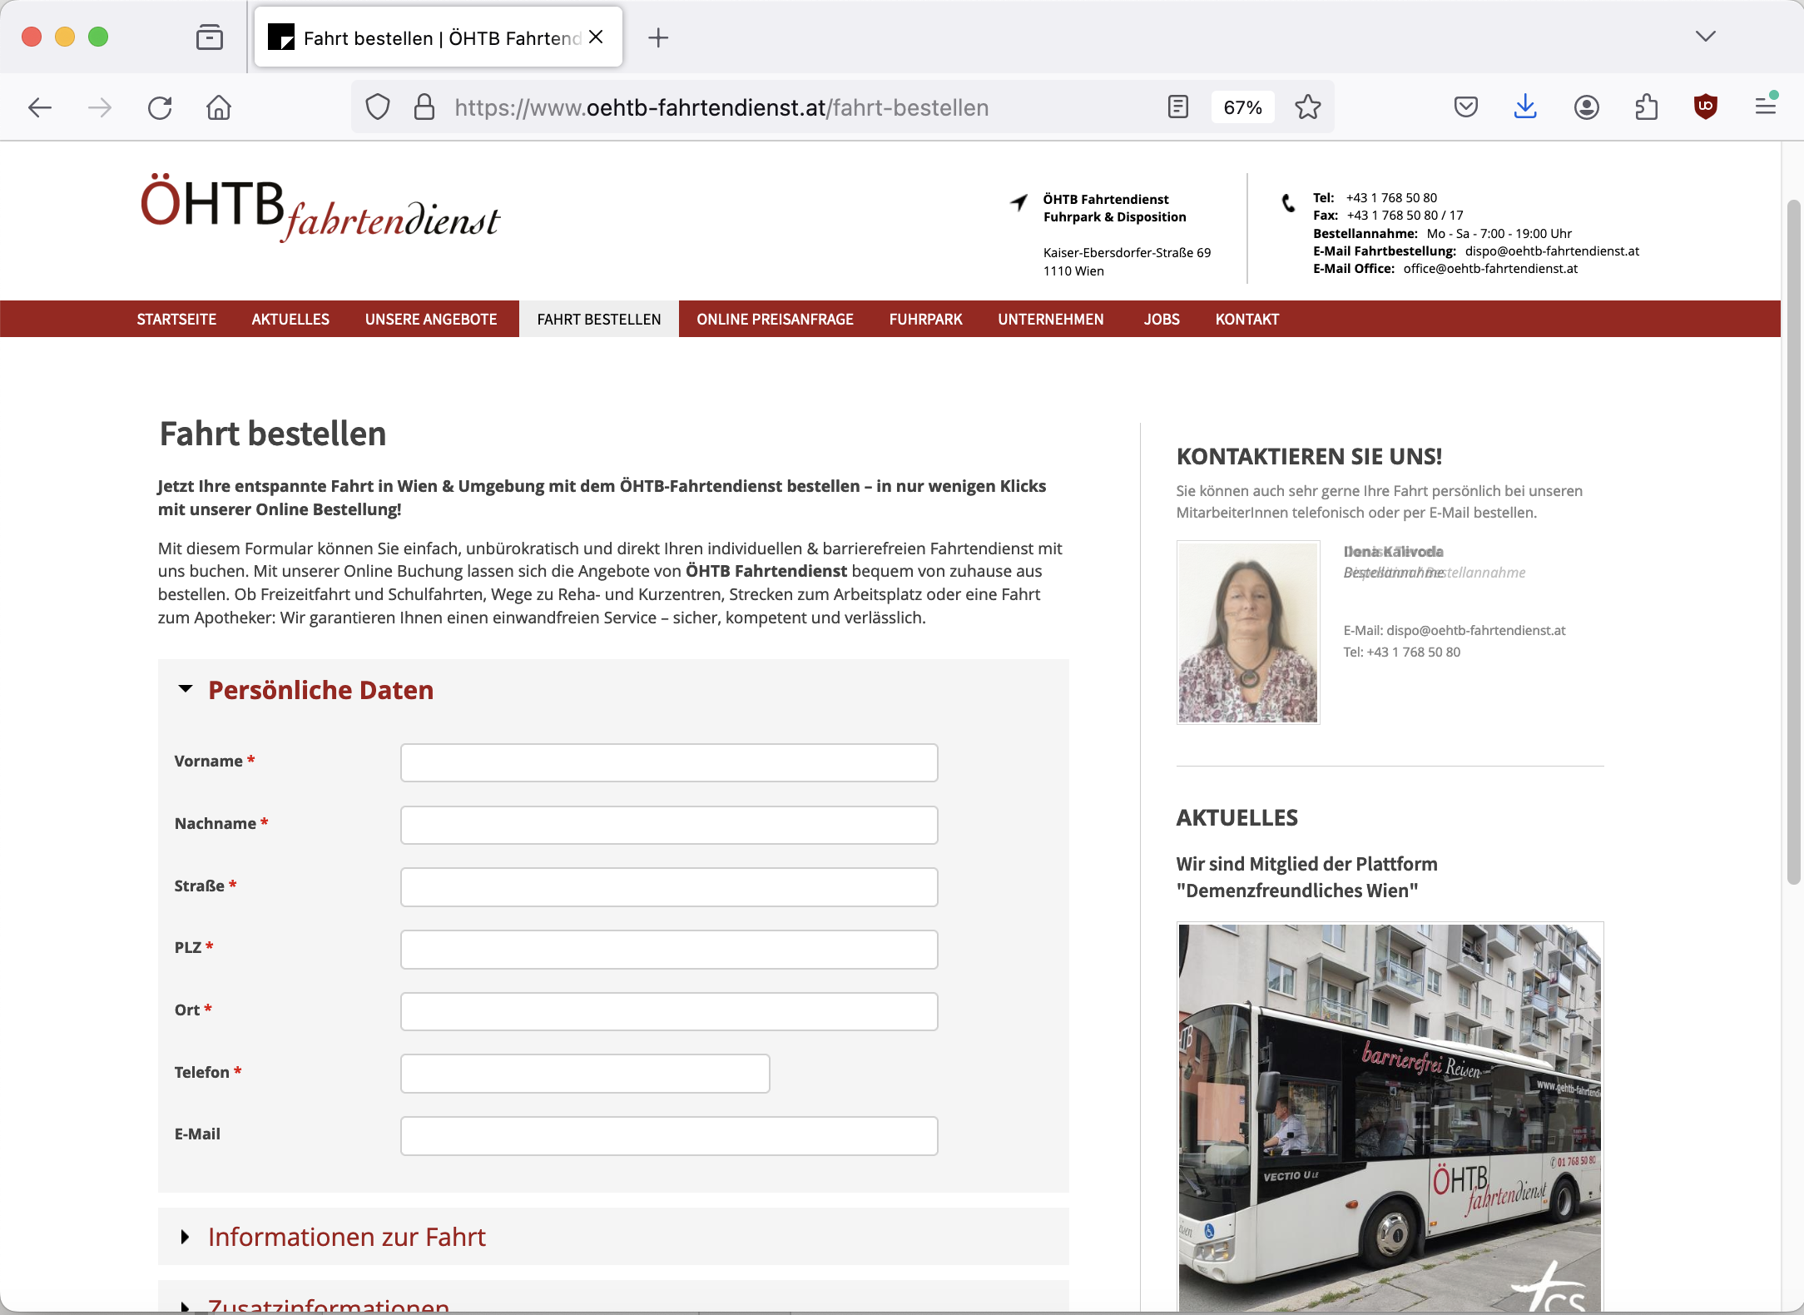Go to the Fuhrpark menu item
This screenshot has height=1315, width=1804.
coord(925,320)
